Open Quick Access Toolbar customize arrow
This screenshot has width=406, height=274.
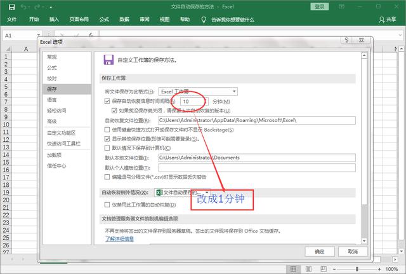pos(51,7)
